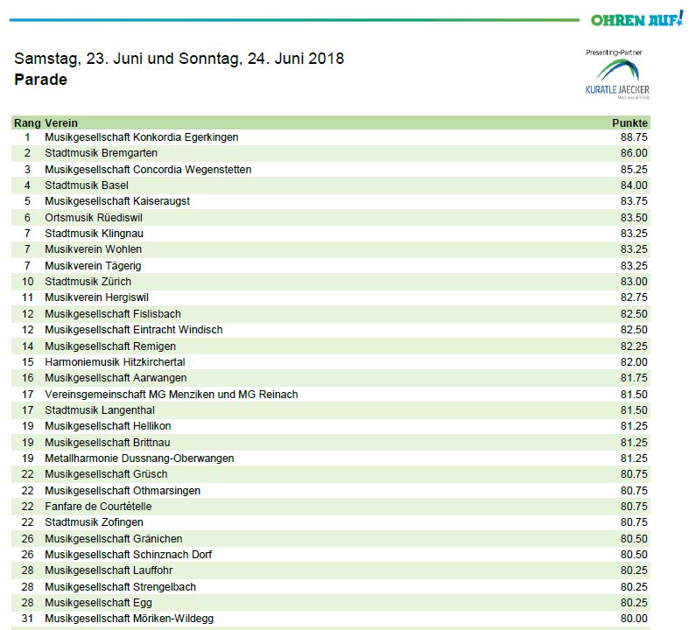Screen dimensions: 696x630
Task: Select Harmoniemusik Hitzkirchertal entry
Action: pyautogui.click(x=115, y=361)
